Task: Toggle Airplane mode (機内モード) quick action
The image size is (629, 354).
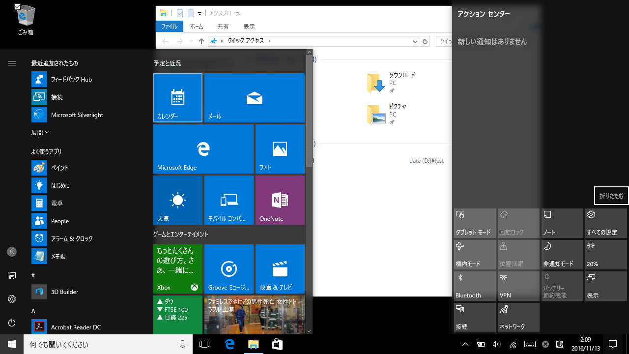Action: pyautogui.click(x=474, y=254)
